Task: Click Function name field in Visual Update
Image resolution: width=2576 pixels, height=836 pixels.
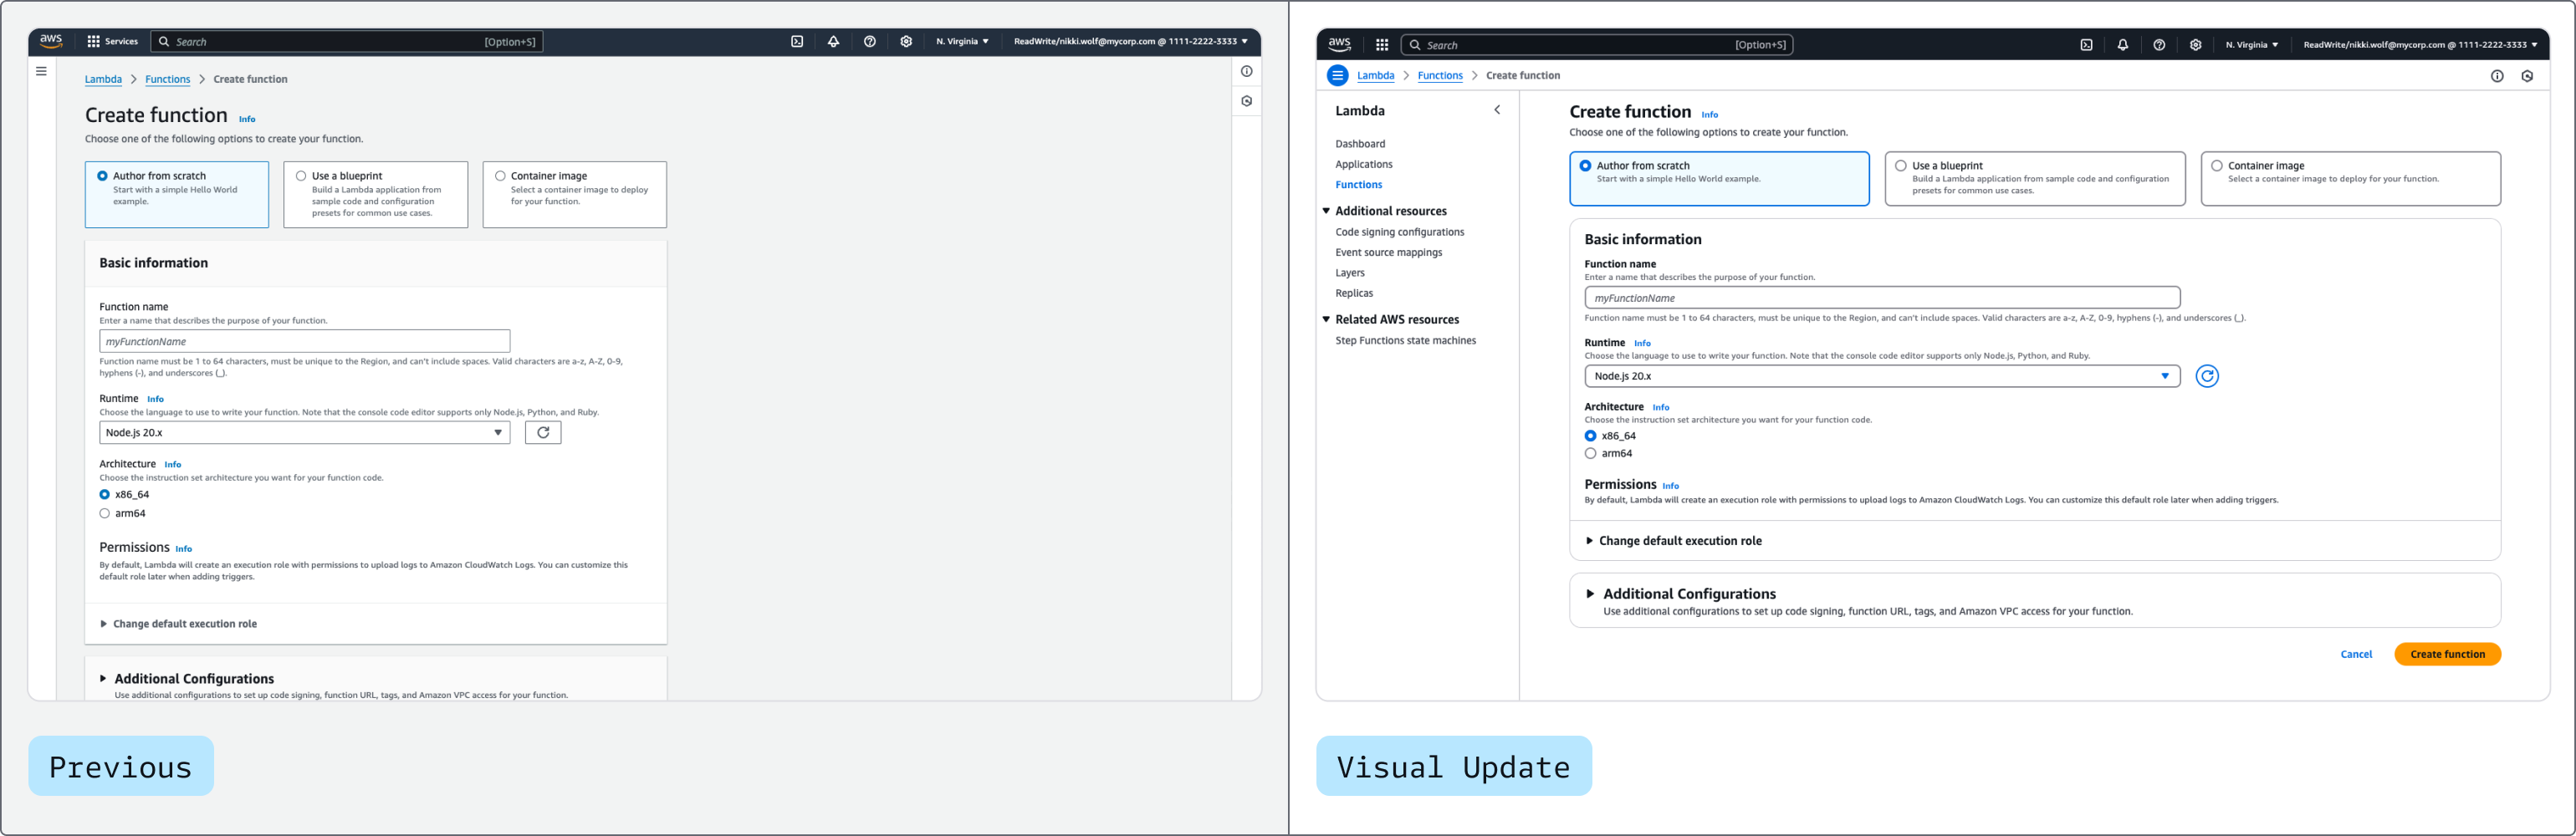Action: 1882,298
